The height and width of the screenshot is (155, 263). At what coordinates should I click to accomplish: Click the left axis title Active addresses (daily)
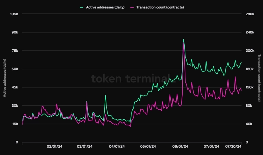[x=4, y=78]
